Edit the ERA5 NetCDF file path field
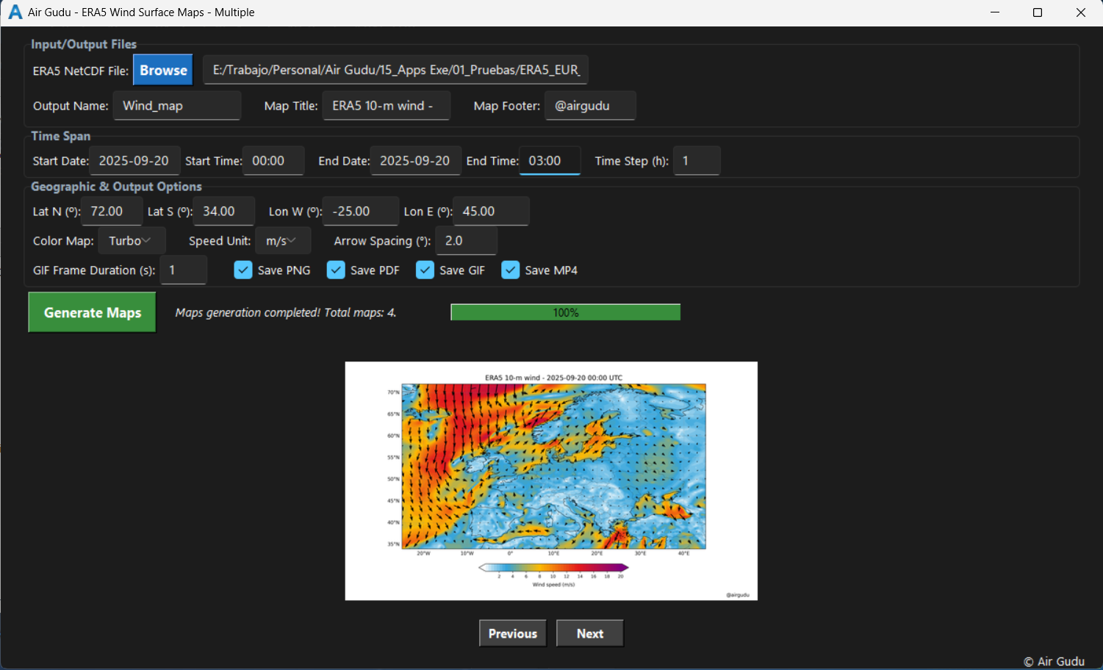 coord(395,71)
